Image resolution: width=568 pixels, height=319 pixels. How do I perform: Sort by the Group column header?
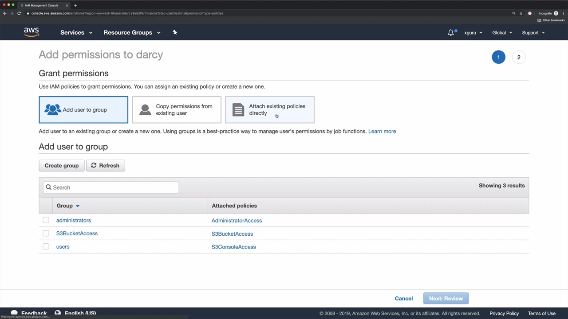[x=68, y=206]
